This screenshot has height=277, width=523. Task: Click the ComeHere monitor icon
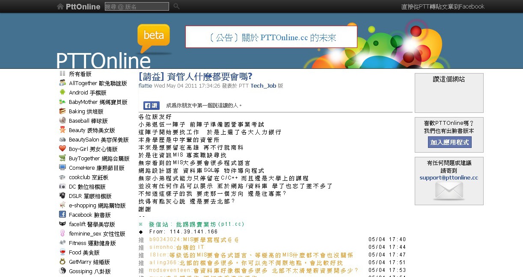[62, 168]
